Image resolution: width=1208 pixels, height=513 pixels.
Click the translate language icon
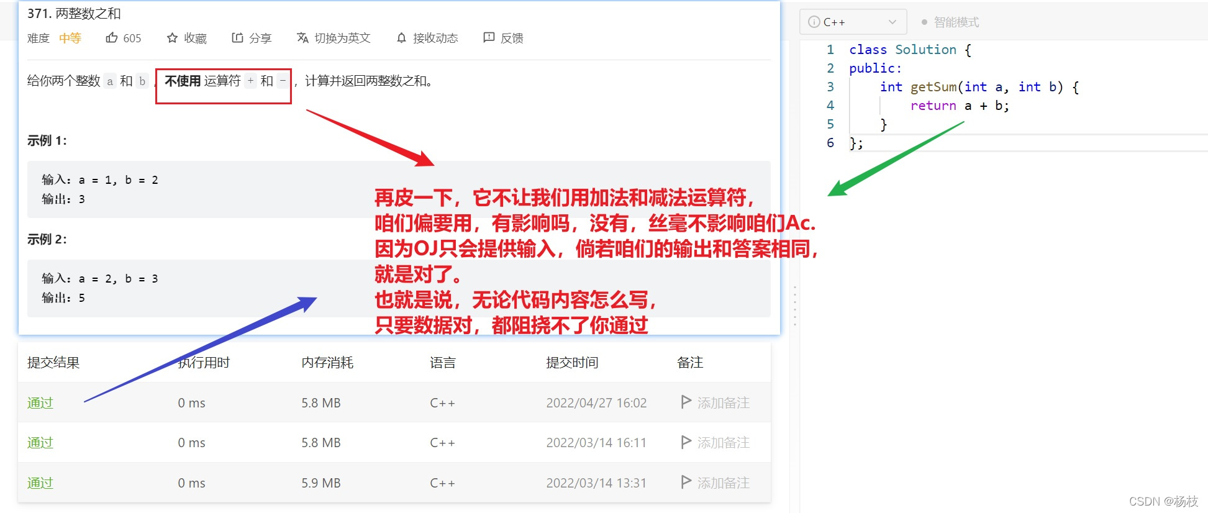(x=302, y=38)
